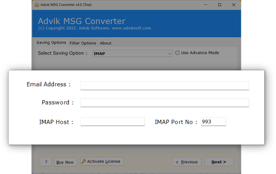
Task: Enable the Use Advance Mode checkbox
Action: point(178,53)
